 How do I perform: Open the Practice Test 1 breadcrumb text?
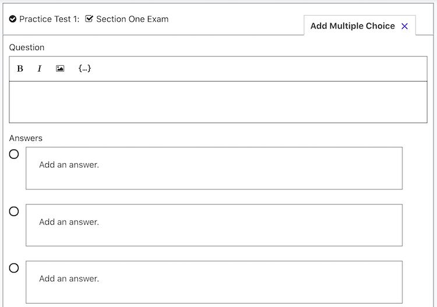coord(49,19)
